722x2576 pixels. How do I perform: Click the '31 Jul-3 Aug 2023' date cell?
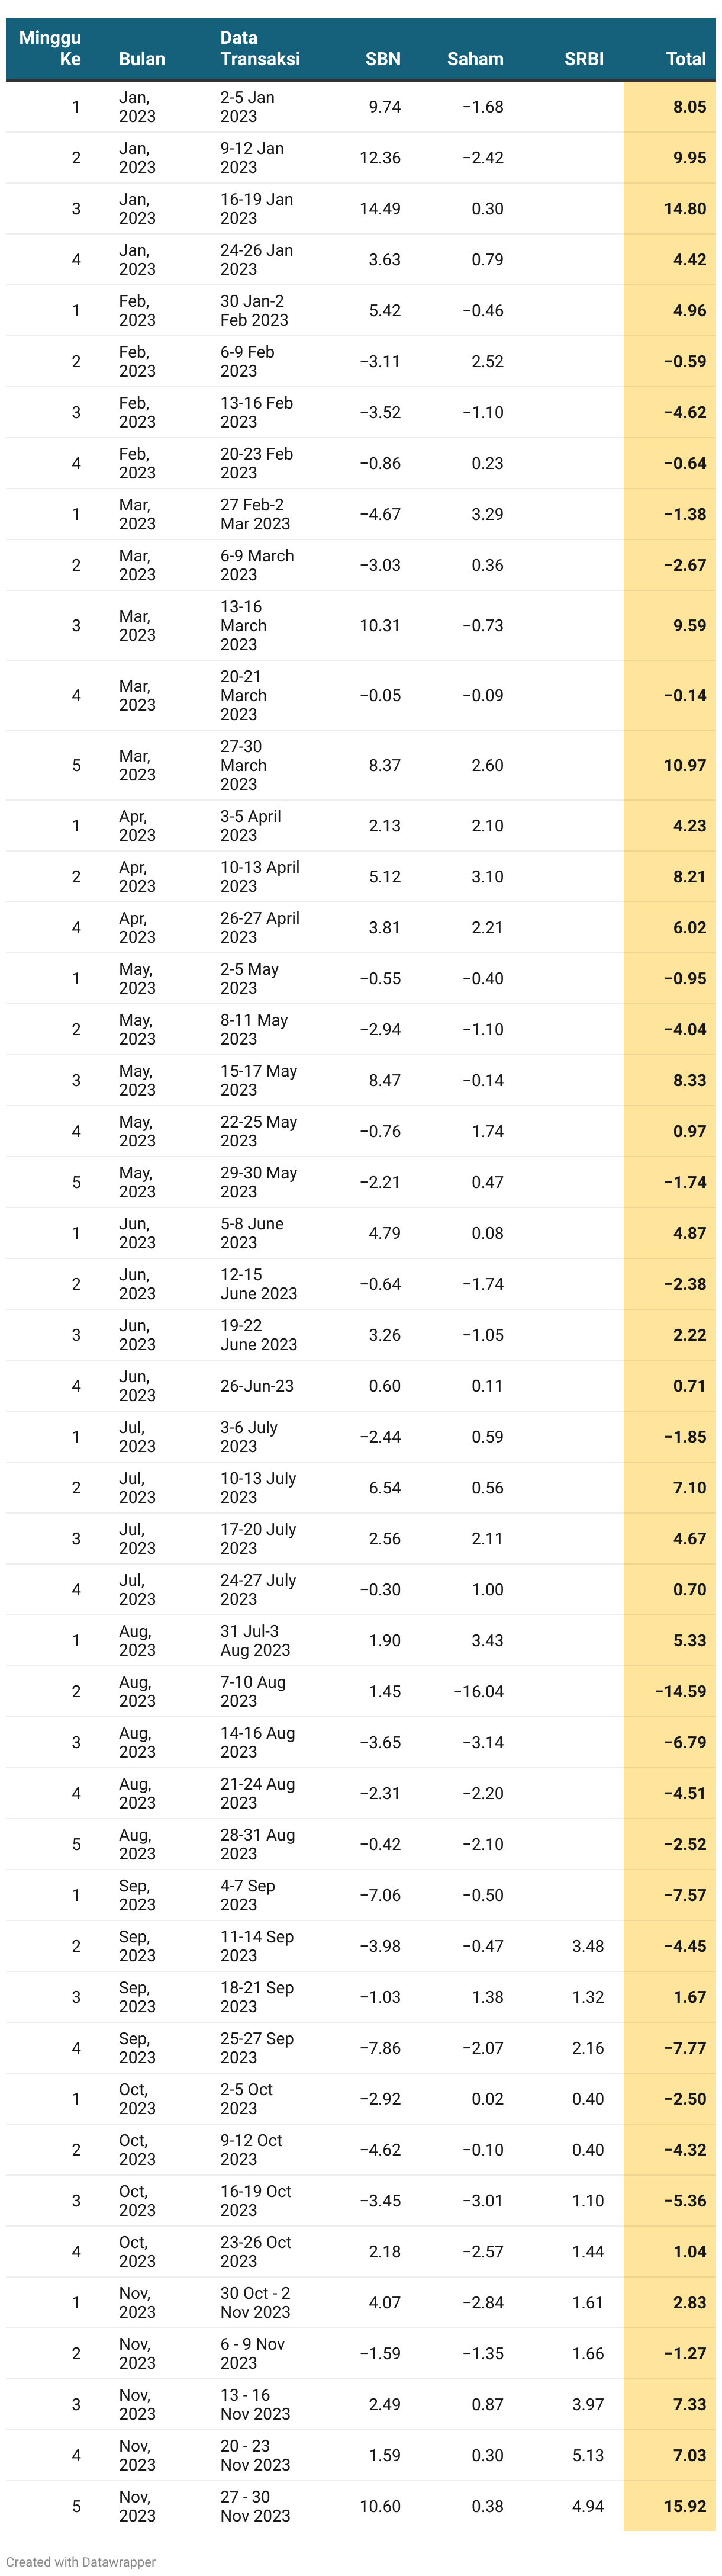click(x=255, y=1640)
